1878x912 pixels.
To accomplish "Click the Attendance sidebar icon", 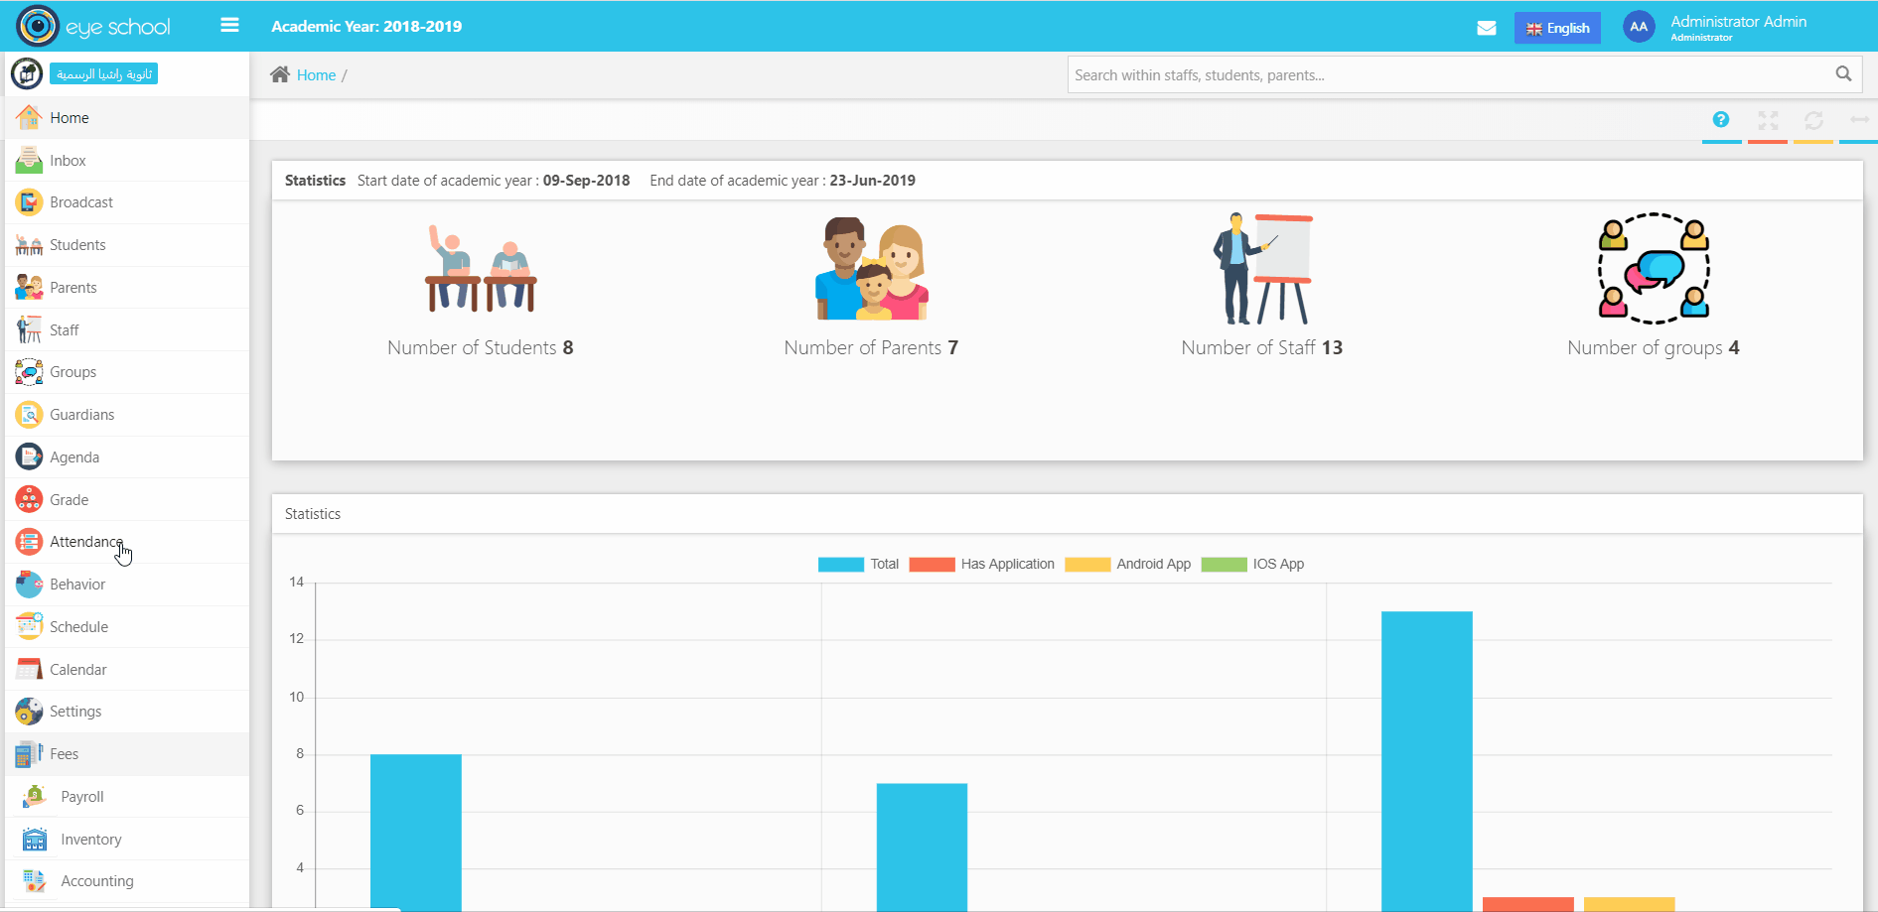I will click(29, 542).
